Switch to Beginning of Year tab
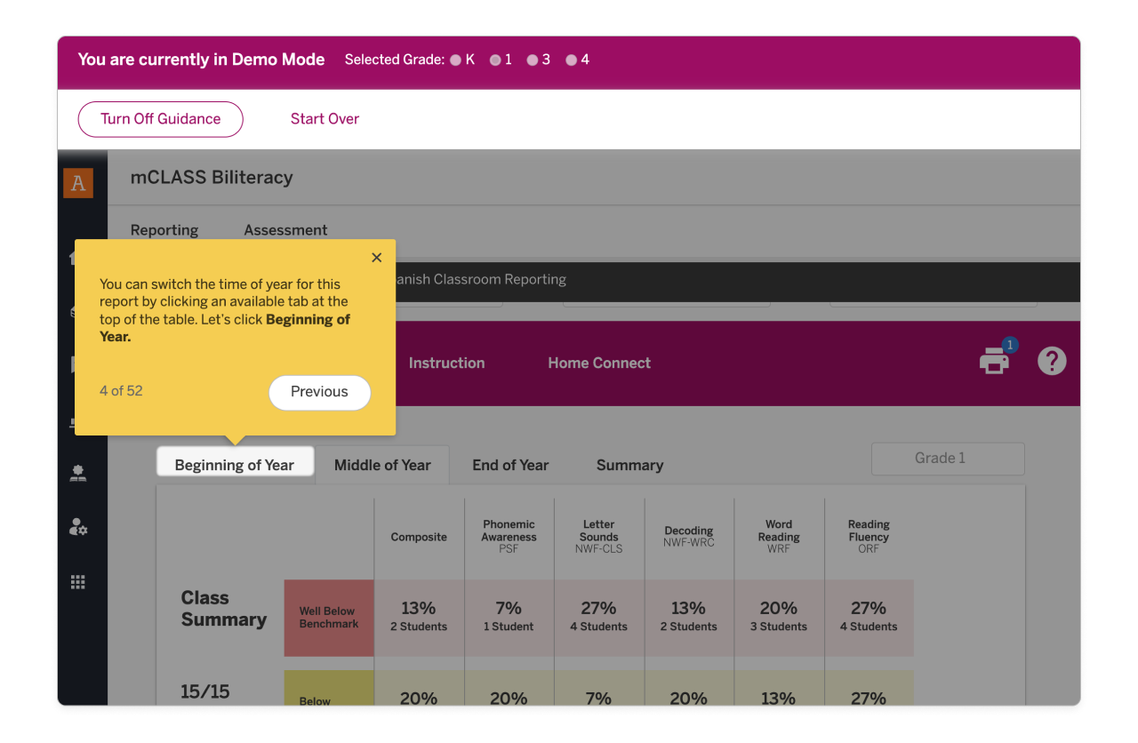 pos(235,465)
